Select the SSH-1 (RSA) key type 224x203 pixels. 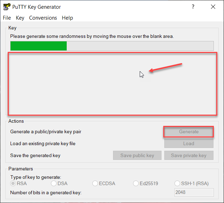(177, 183)
